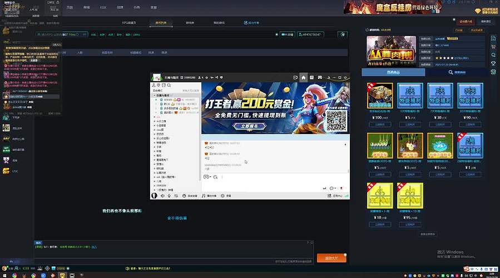This screenshot has height=278, width=500.
Task: Open the mixer sliders icon in chat window footer
Action: pos(176,196)
